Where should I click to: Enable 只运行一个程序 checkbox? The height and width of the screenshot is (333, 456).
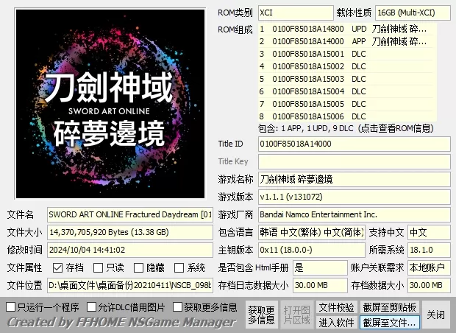[11, 306]
